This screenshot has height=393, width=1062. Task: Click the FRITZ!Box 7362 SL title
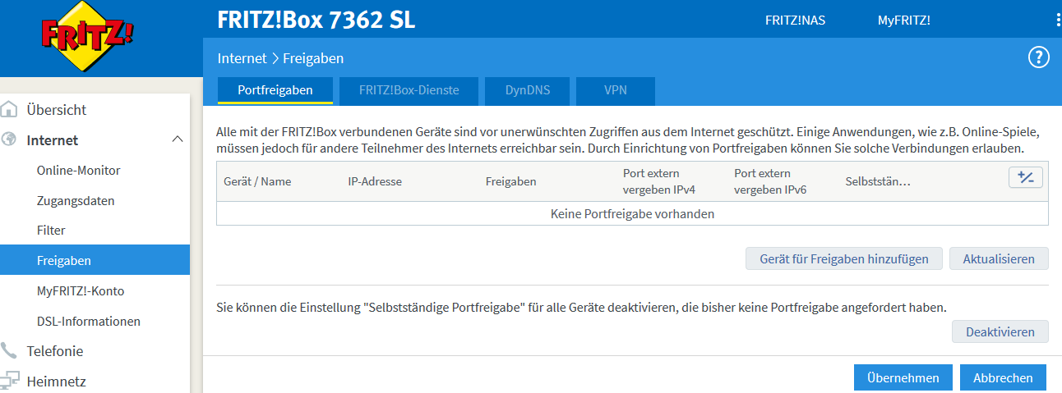[316, 21]
